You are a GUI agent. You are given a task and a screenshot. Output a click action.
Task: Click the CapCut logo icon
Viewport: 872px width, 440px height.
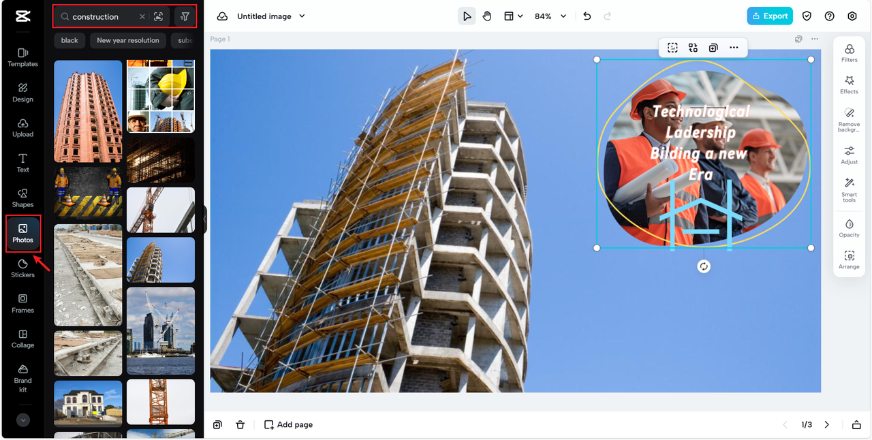tap(22, 16)
